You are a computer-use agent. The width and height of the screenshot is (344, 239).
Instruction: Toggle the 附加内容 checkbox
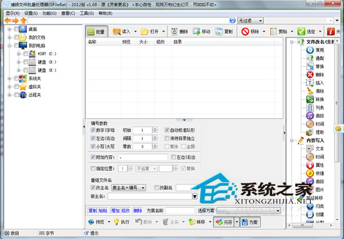pos(93,157)
